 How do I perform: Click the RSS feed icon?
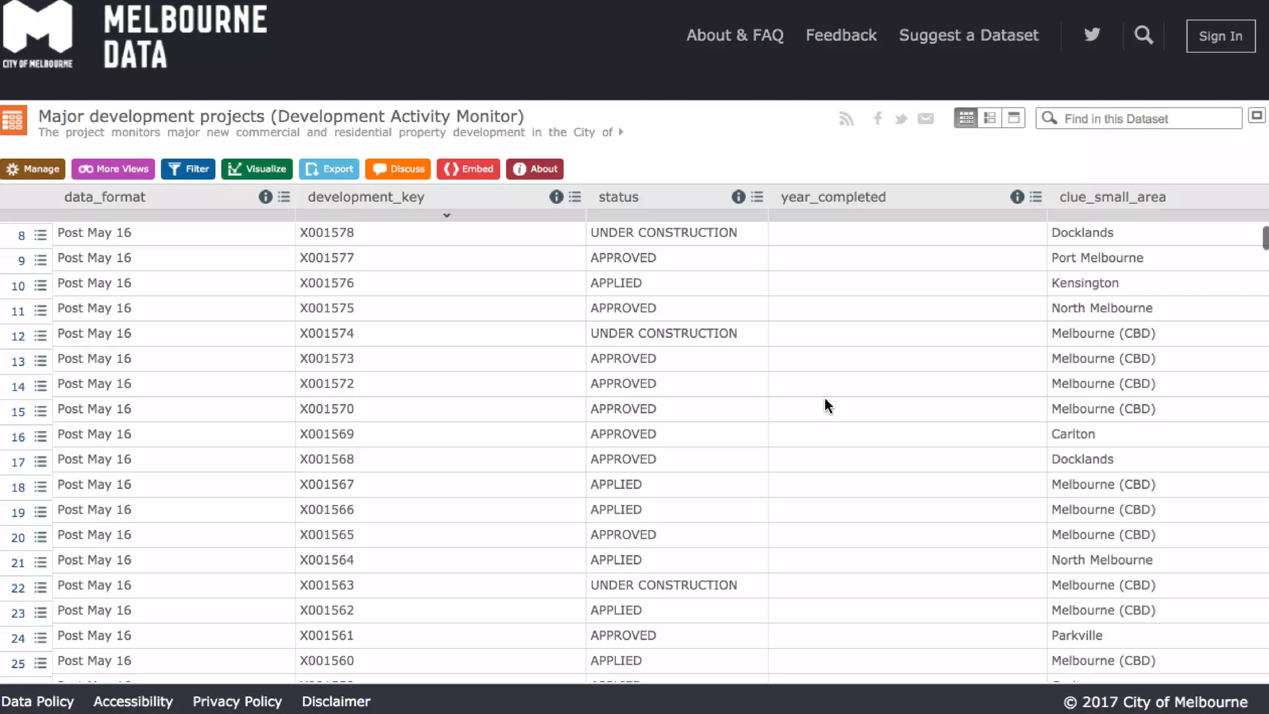point(846,119)
